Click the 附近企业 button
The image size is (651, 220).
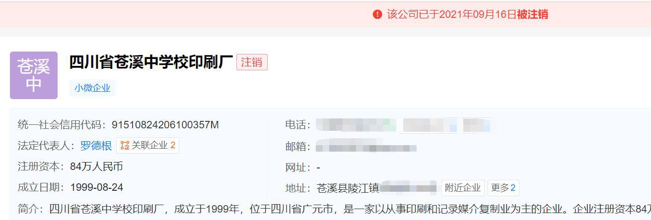coord(463,188)
